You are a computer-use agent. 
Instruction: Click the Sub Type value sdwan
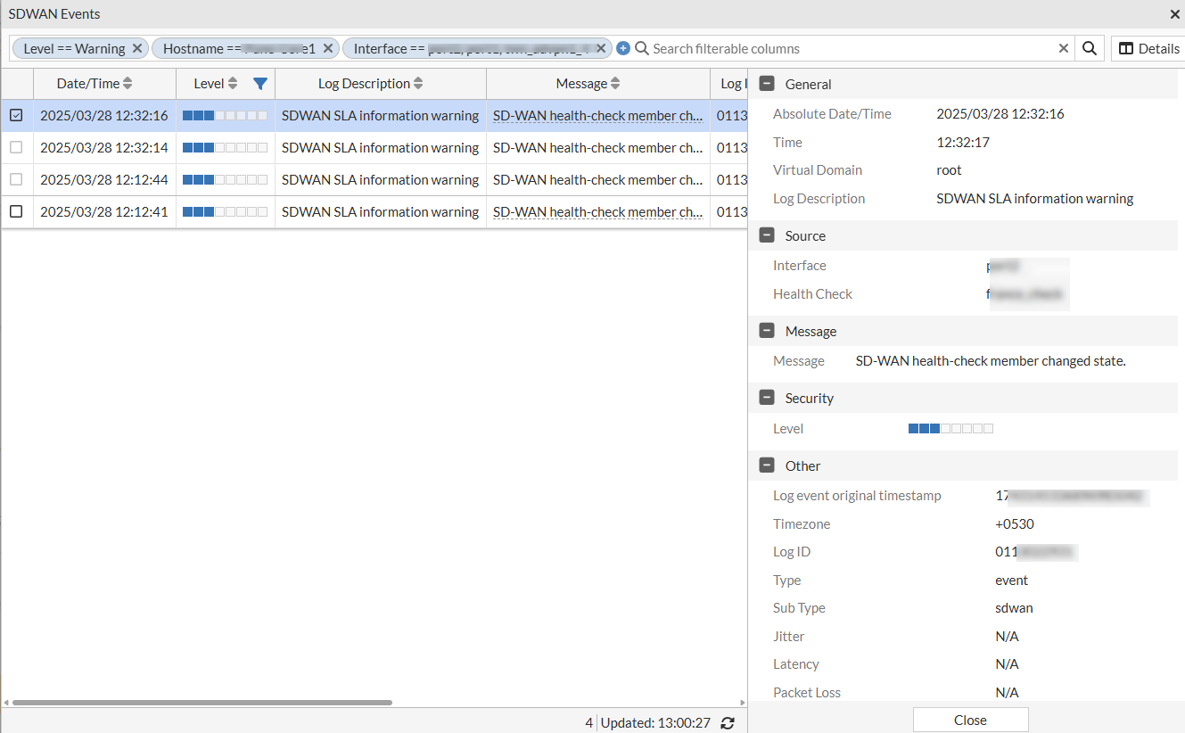pyautogui.click(x=1014, y=607)
